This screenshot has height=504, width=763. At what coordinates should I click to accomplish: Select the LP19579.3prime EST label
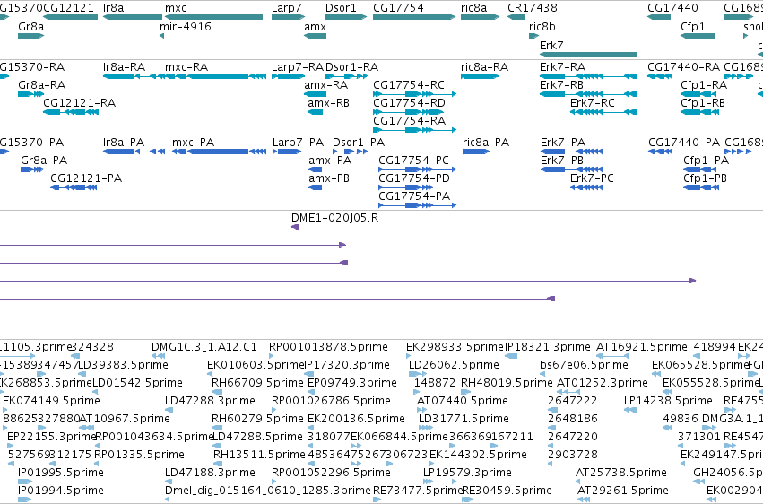[x=467, y=473]
